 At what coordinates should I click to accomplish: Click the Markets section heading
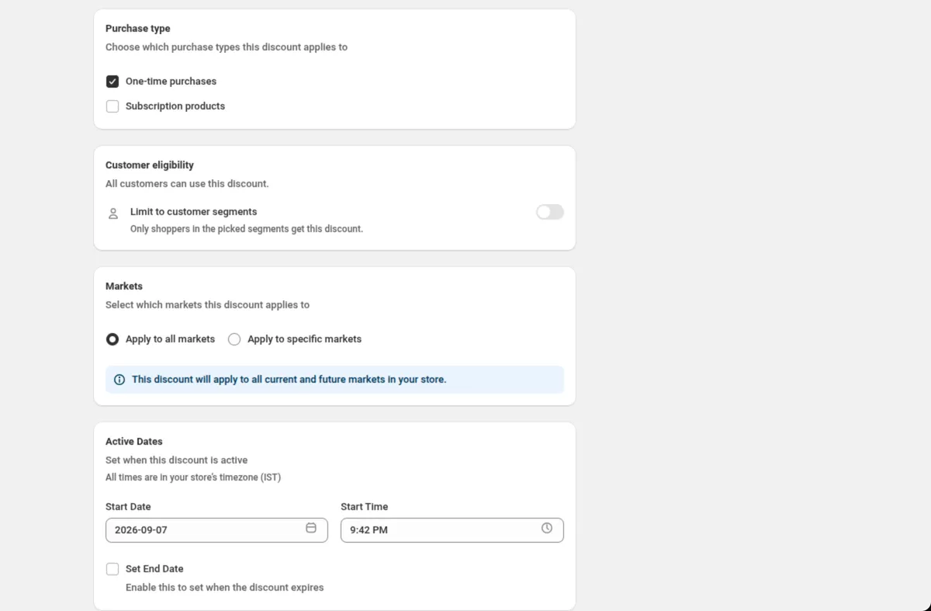(124, 286)
